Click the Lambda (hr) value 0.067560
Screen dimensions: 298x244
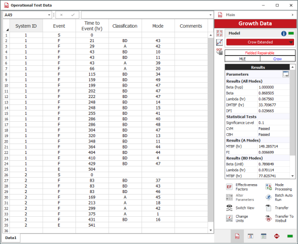click(x=266, y=99)
